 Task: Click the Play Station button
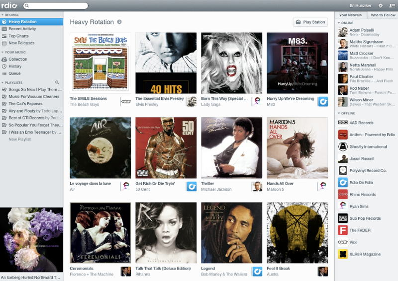click(310, 22)
